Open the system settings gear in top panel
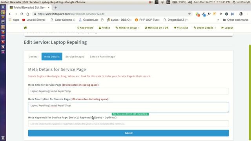 point(234,2)
